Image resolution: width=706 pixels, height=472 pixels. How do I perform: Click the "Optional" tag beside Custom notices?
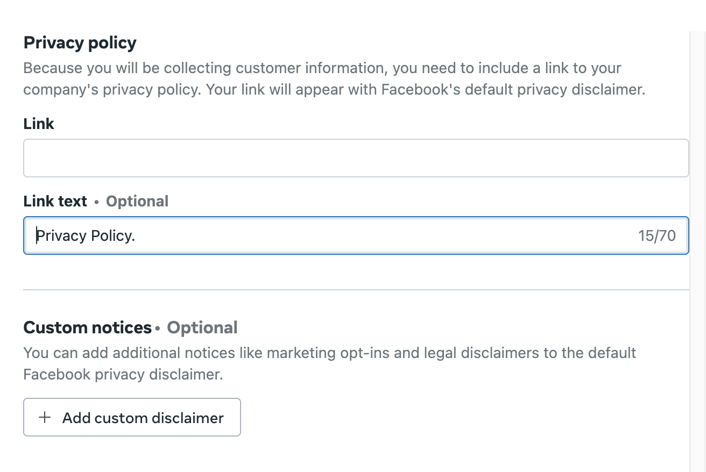click(202, 327)
